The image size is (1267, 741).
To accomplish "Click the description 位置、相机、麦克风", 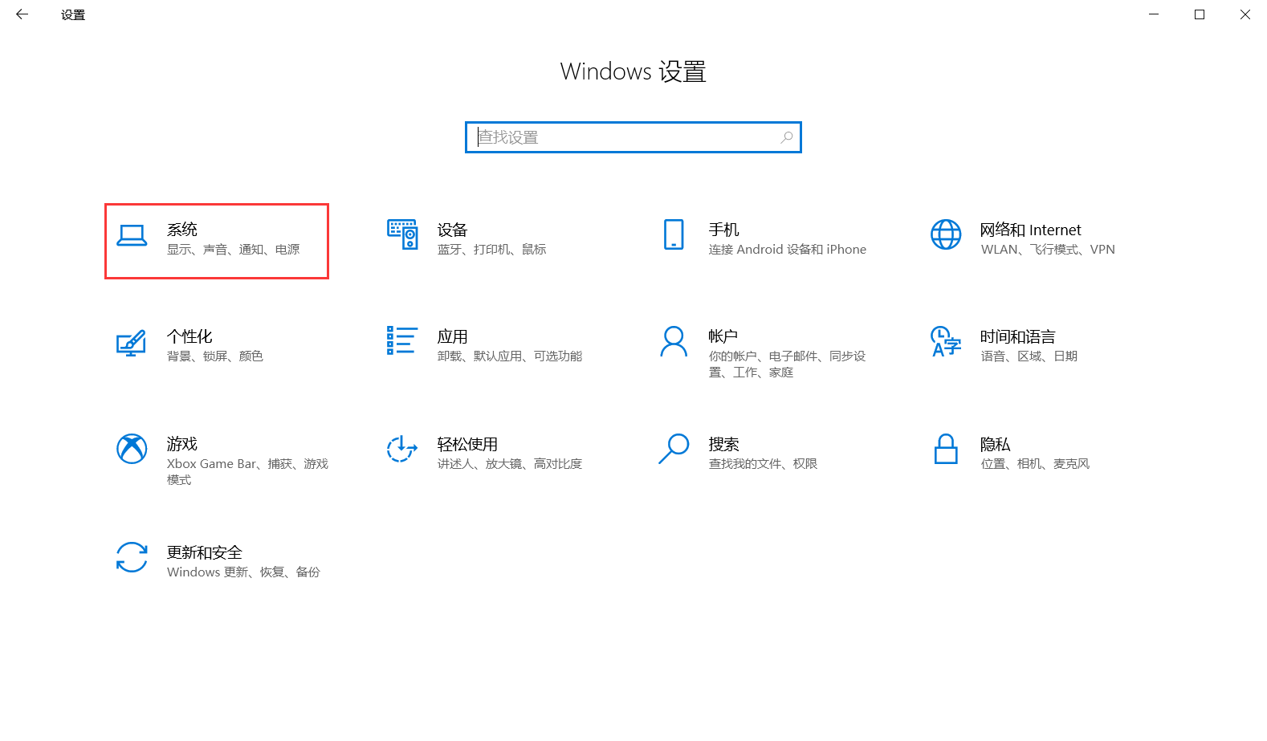I will [1035, 464].
